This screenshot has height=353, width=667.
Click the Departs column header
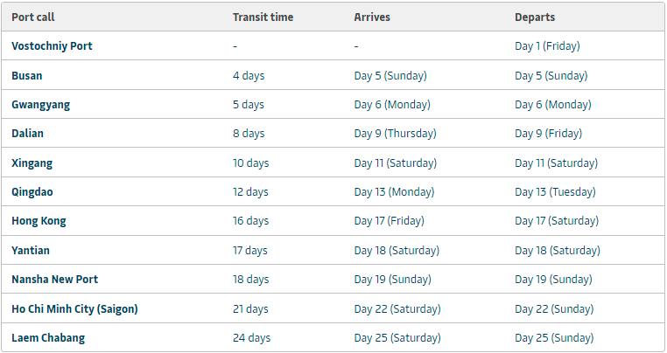(x=535, y=17)
